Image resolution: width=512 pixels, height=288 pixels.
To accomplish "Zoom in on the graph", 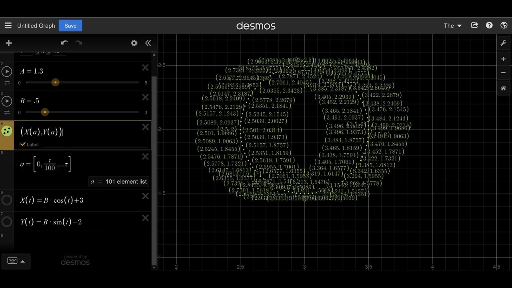I will 504,59.
